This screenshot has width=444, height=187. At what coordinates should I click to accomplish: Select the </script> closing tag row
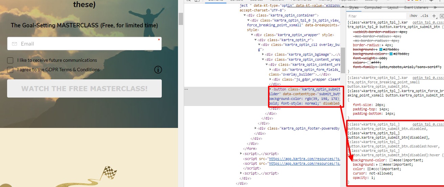click(251, 168)
